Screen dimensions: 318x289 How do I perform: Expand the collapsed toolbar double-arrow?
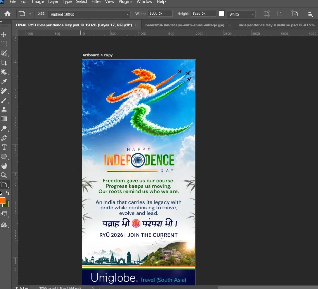point(1,21)
